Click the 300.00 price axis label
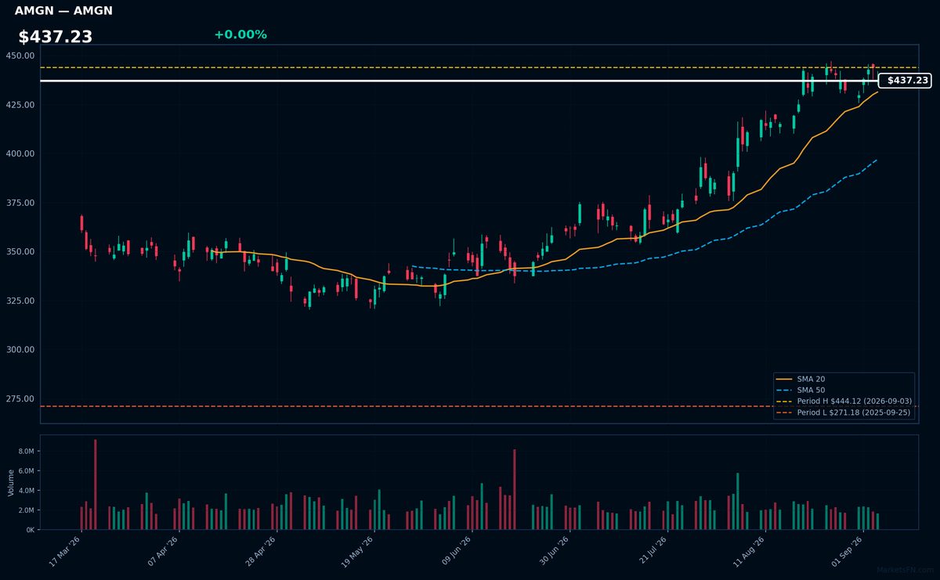The image size is (940, 580). 20,350
